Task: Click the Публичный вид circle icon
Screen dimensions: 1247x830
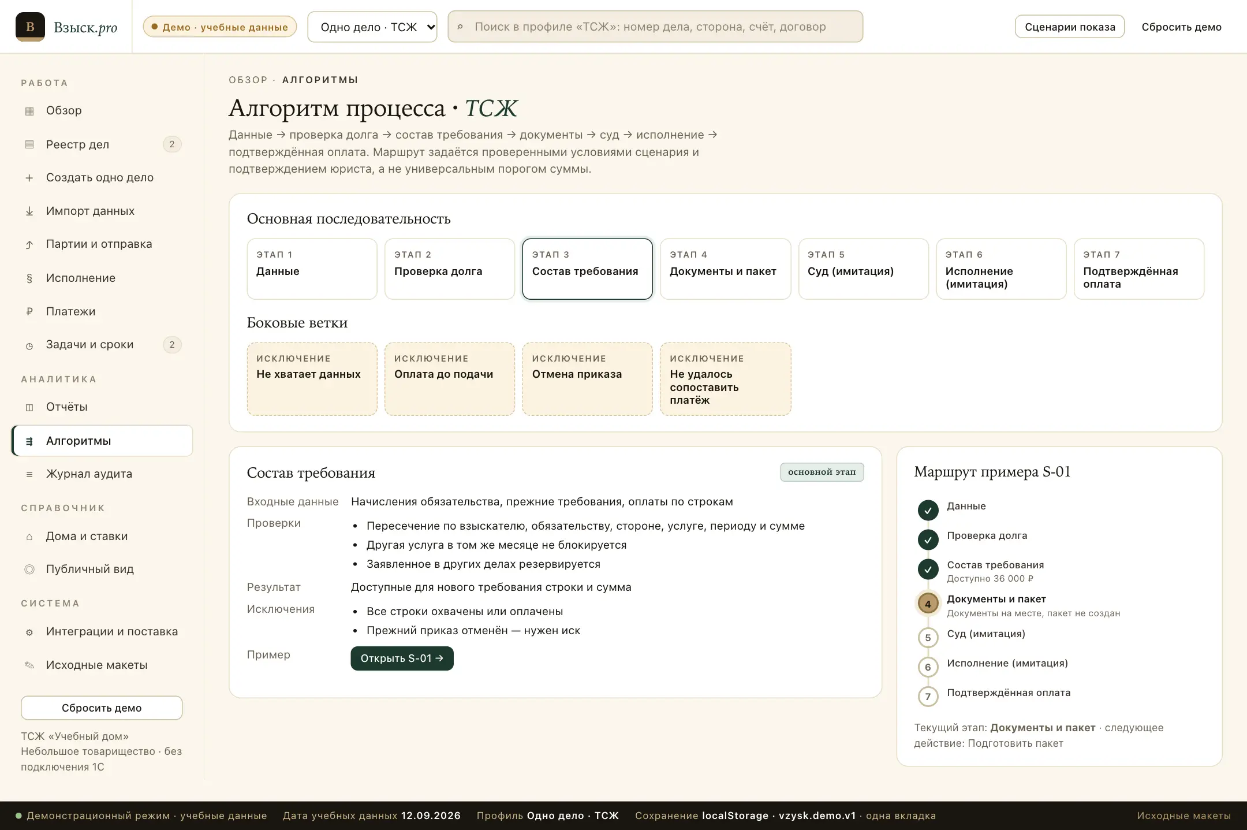Action: [29, 570]
